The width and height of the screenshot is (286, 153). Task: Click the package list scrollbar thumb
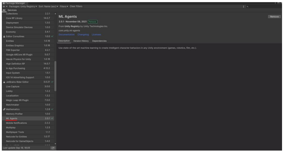(55, 76)
